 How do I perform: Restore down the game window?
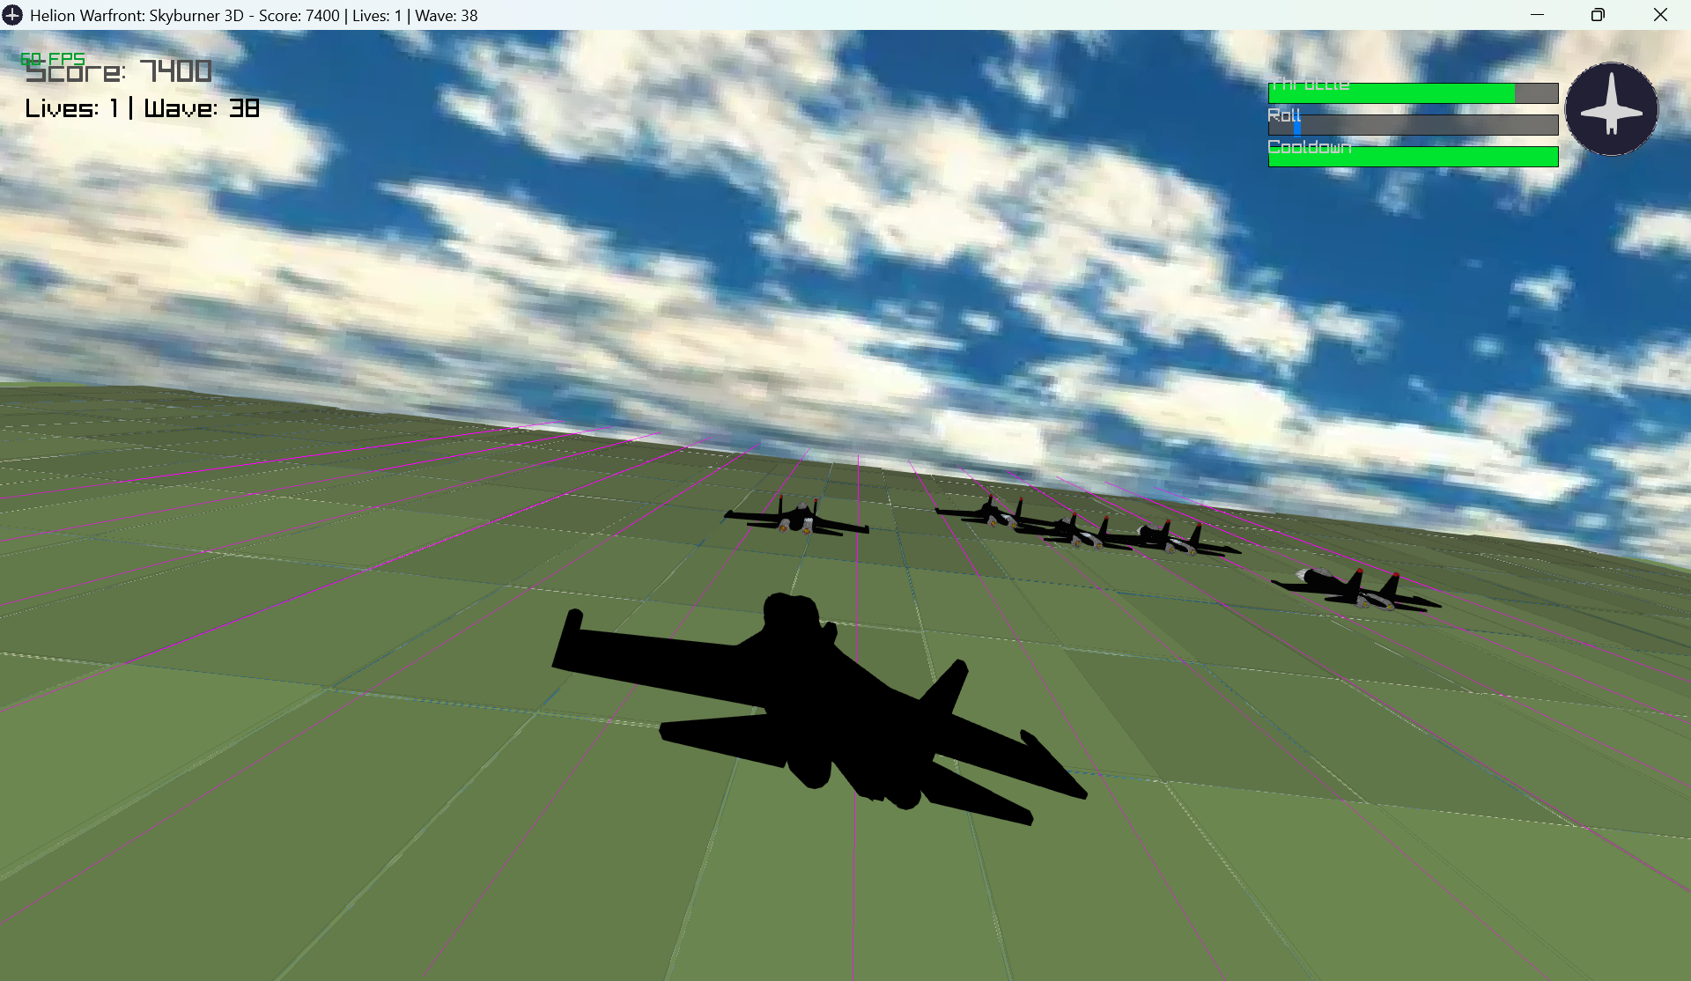point(1598,15)
